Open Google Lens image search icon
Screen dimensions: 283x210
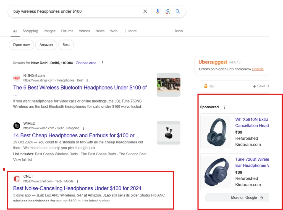point(168,12)
